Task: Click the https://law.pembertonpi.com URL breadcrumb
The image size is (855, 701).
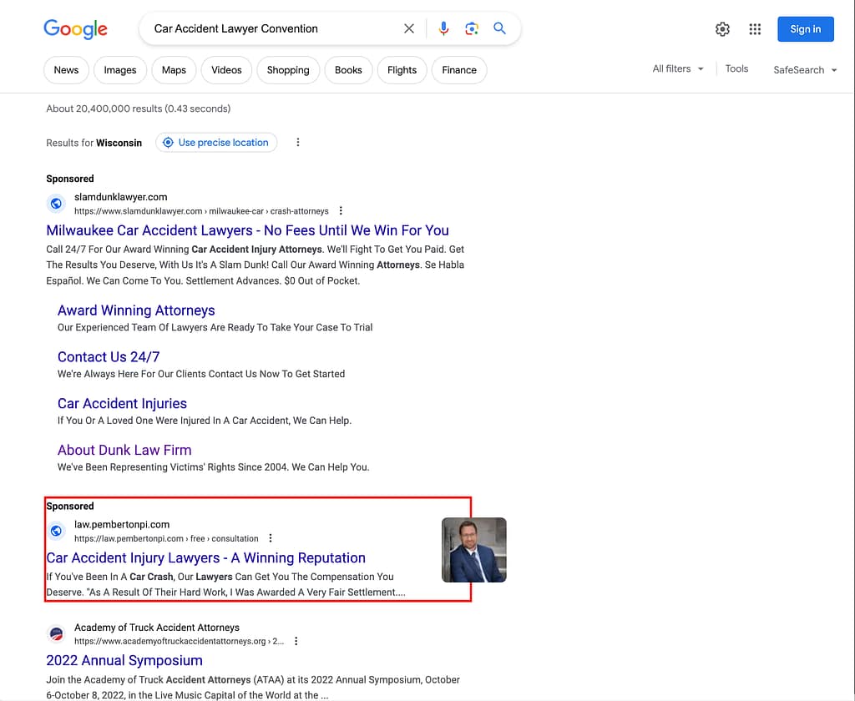Action: [166, 538]
